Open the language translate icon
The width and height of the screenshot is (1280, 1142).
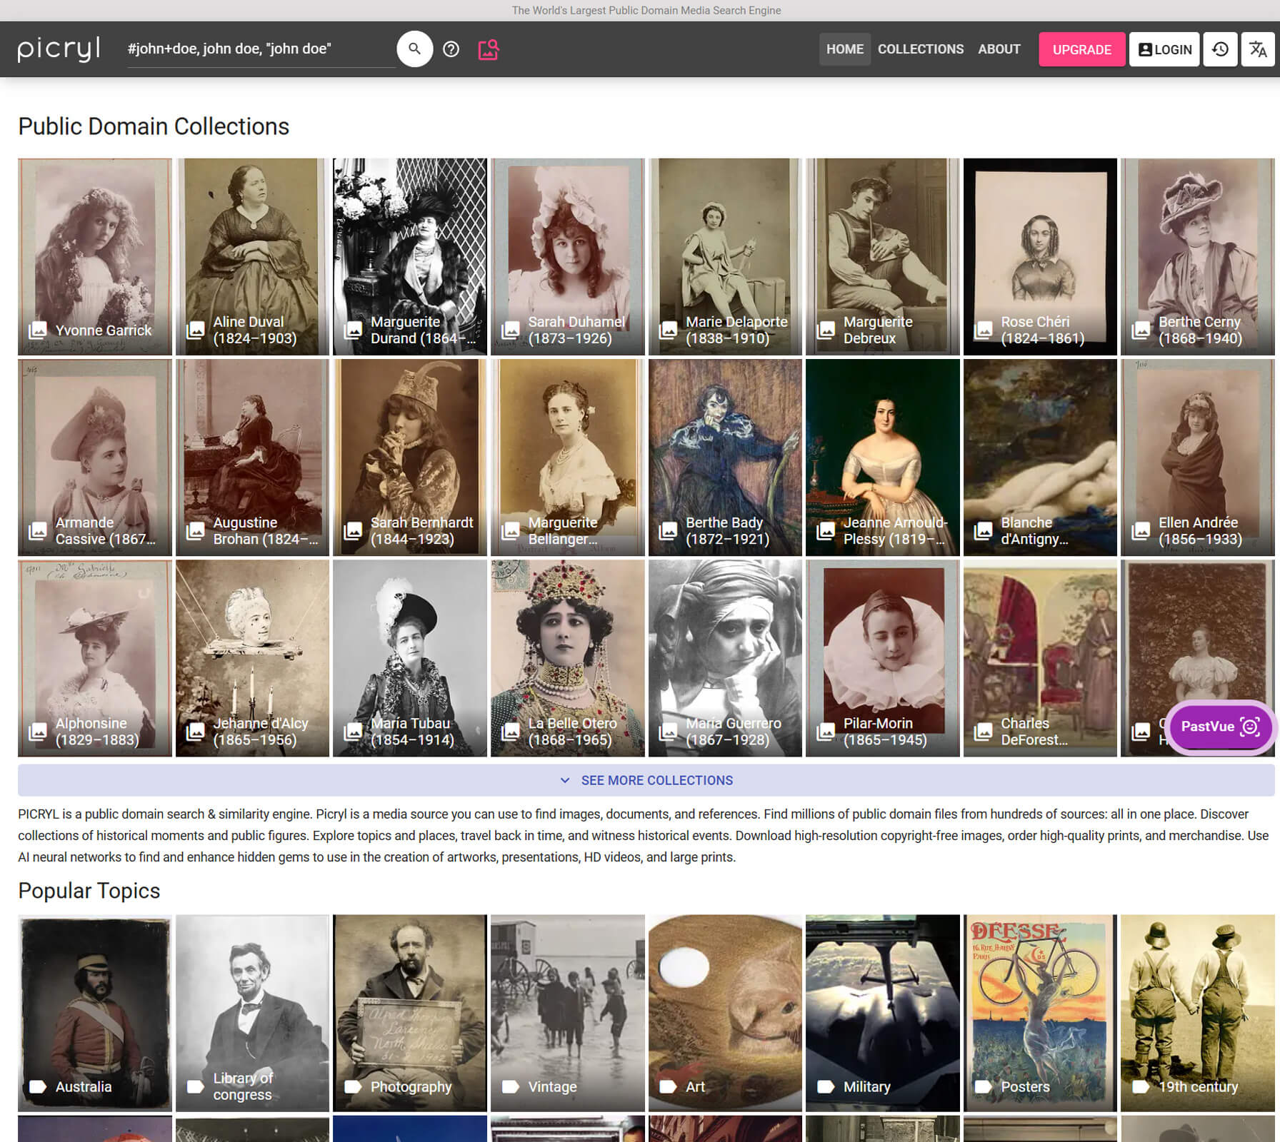[1257, 49]
